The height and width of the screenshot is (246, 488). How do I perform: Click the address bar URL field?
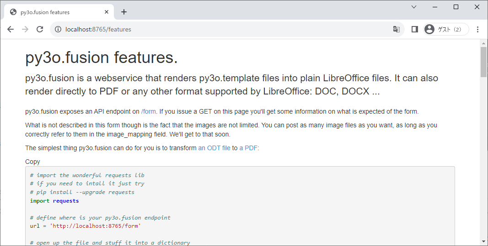pyautogui.click(x=227, y=29)
